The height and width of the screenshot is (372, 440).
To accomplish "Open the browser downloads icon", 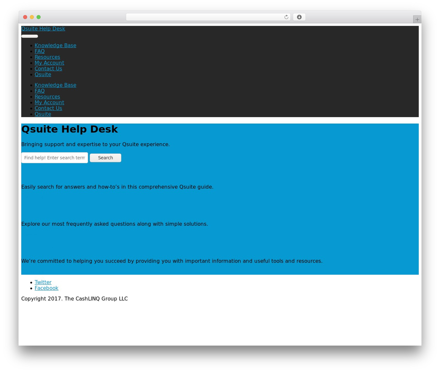I will (299, 17).
